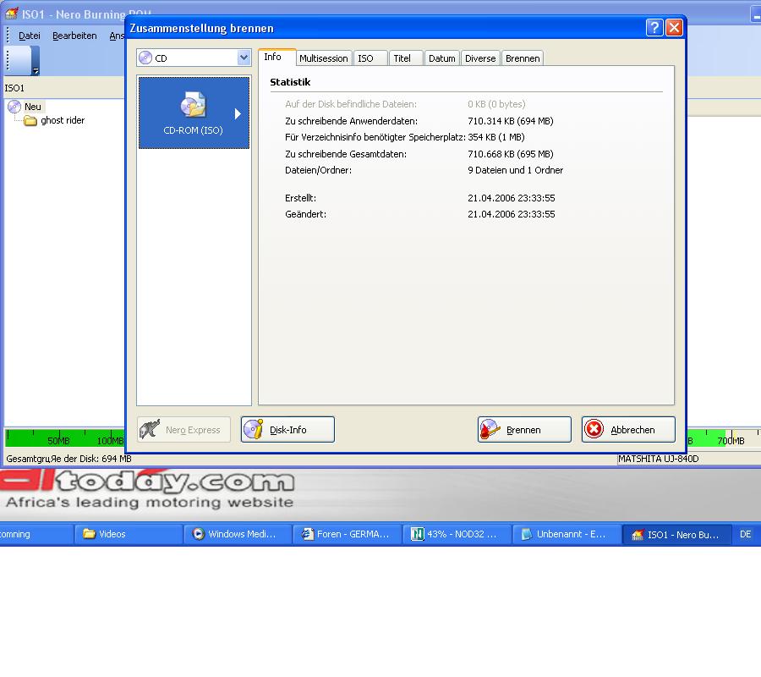The width and height of the screenshot is (761, 677).
Task: Click the 50MB mark on the capacity bar
Action: [58, 441]
